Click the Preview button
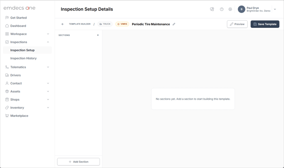The width and height of the screenshot is (284, 168). click(x=237, y=24)
